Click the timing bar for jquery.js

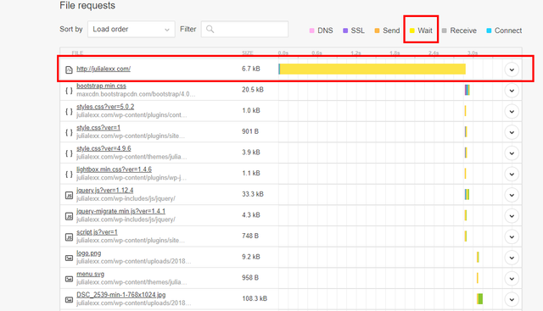(467, 194)
